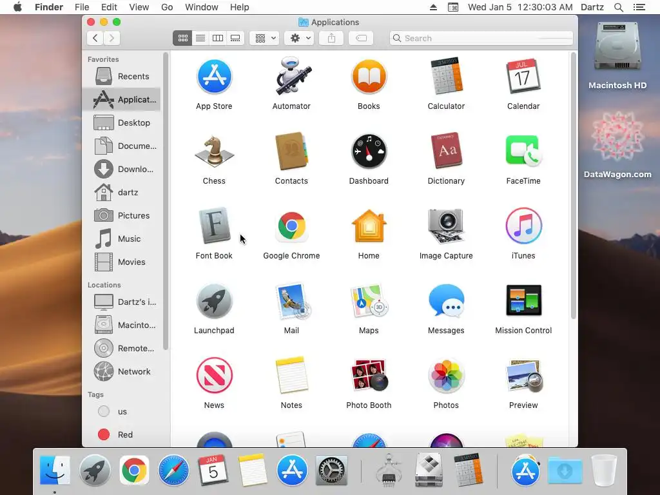Open the Help menu

[x=240, y=7]
